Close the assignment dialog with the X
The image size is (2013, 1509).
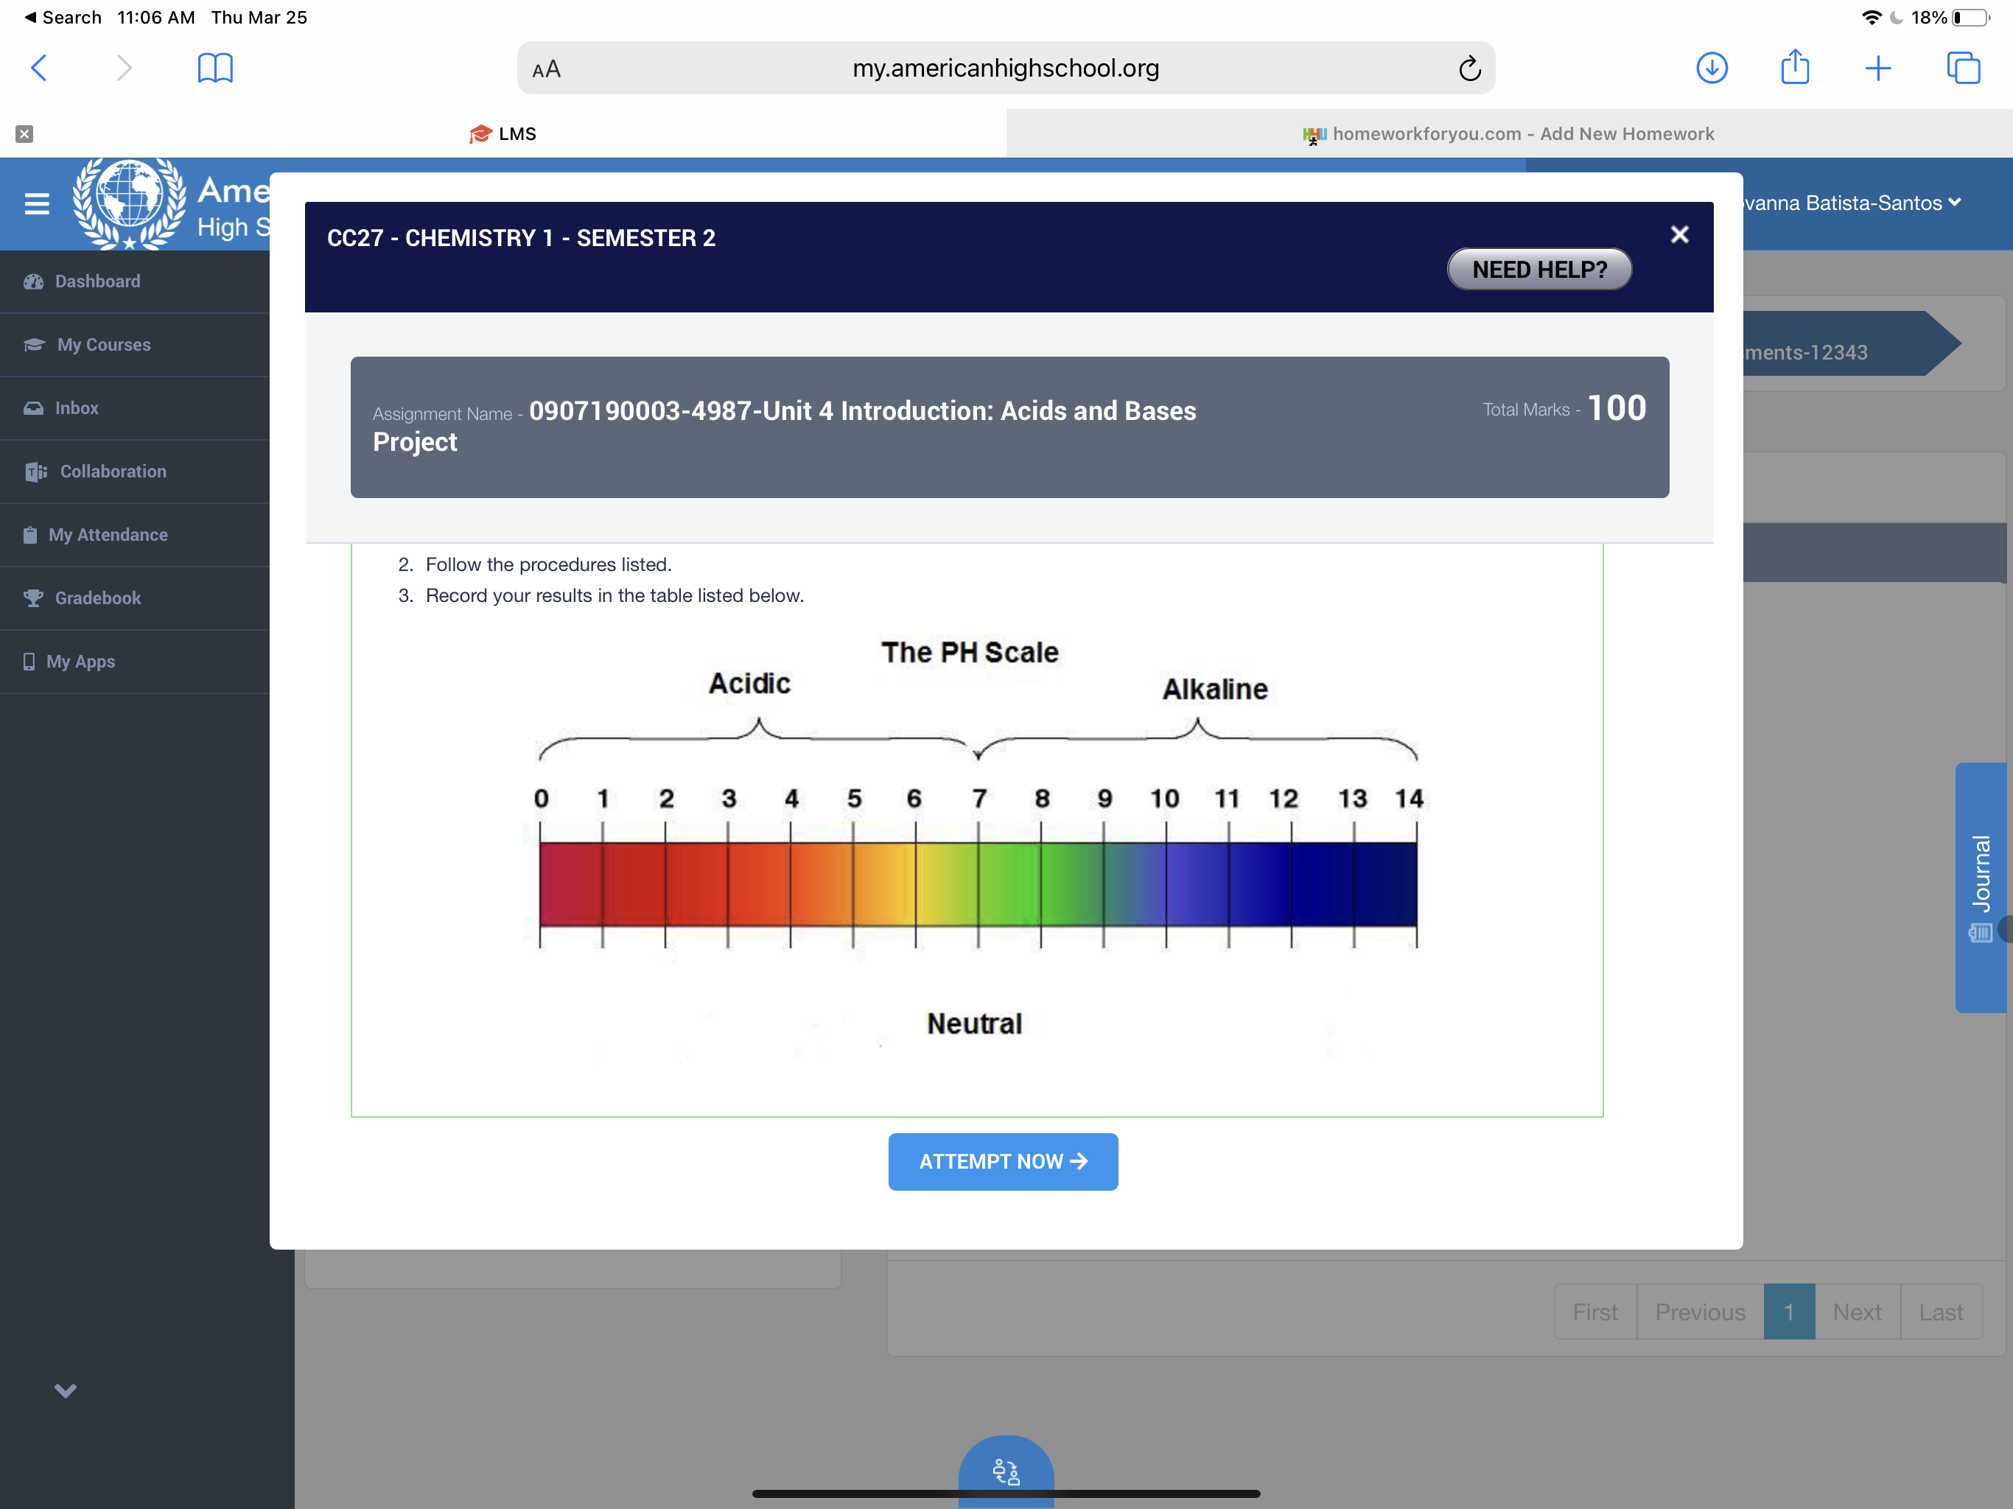pos(1679,235)
